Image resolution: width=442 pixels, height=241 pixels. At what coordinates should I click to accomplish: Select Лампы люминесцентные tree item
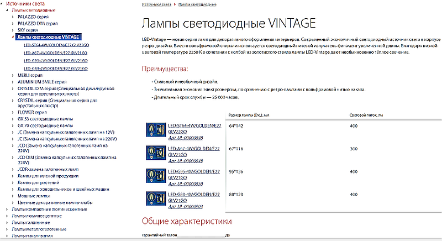pos(36,216)
